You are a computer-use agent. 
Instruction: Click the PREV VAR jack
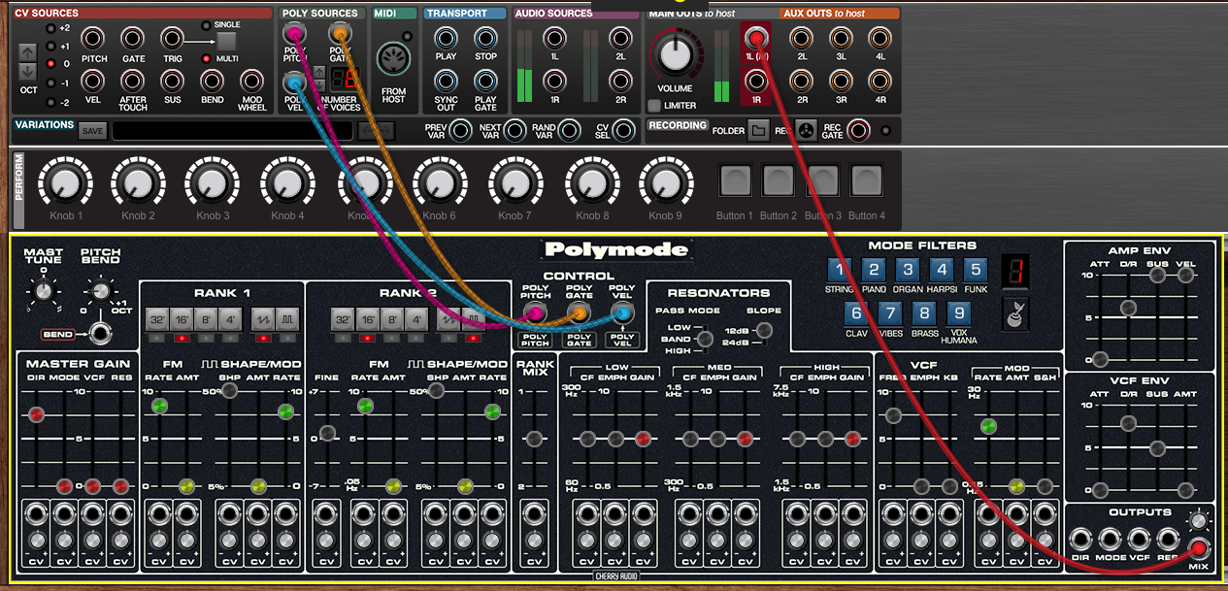pos(462,130)
